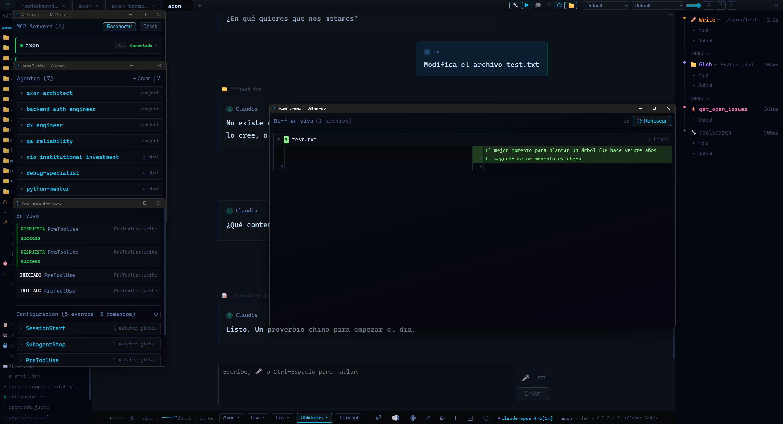Expand the axon-architect agent
783x424 pixels.
90,93
